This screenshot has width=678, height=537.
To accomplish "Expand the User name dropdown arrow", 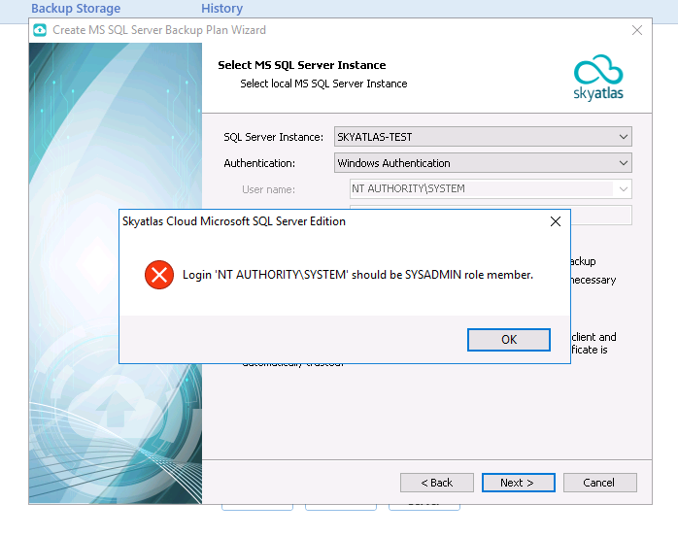I will [x=623, y=189].
